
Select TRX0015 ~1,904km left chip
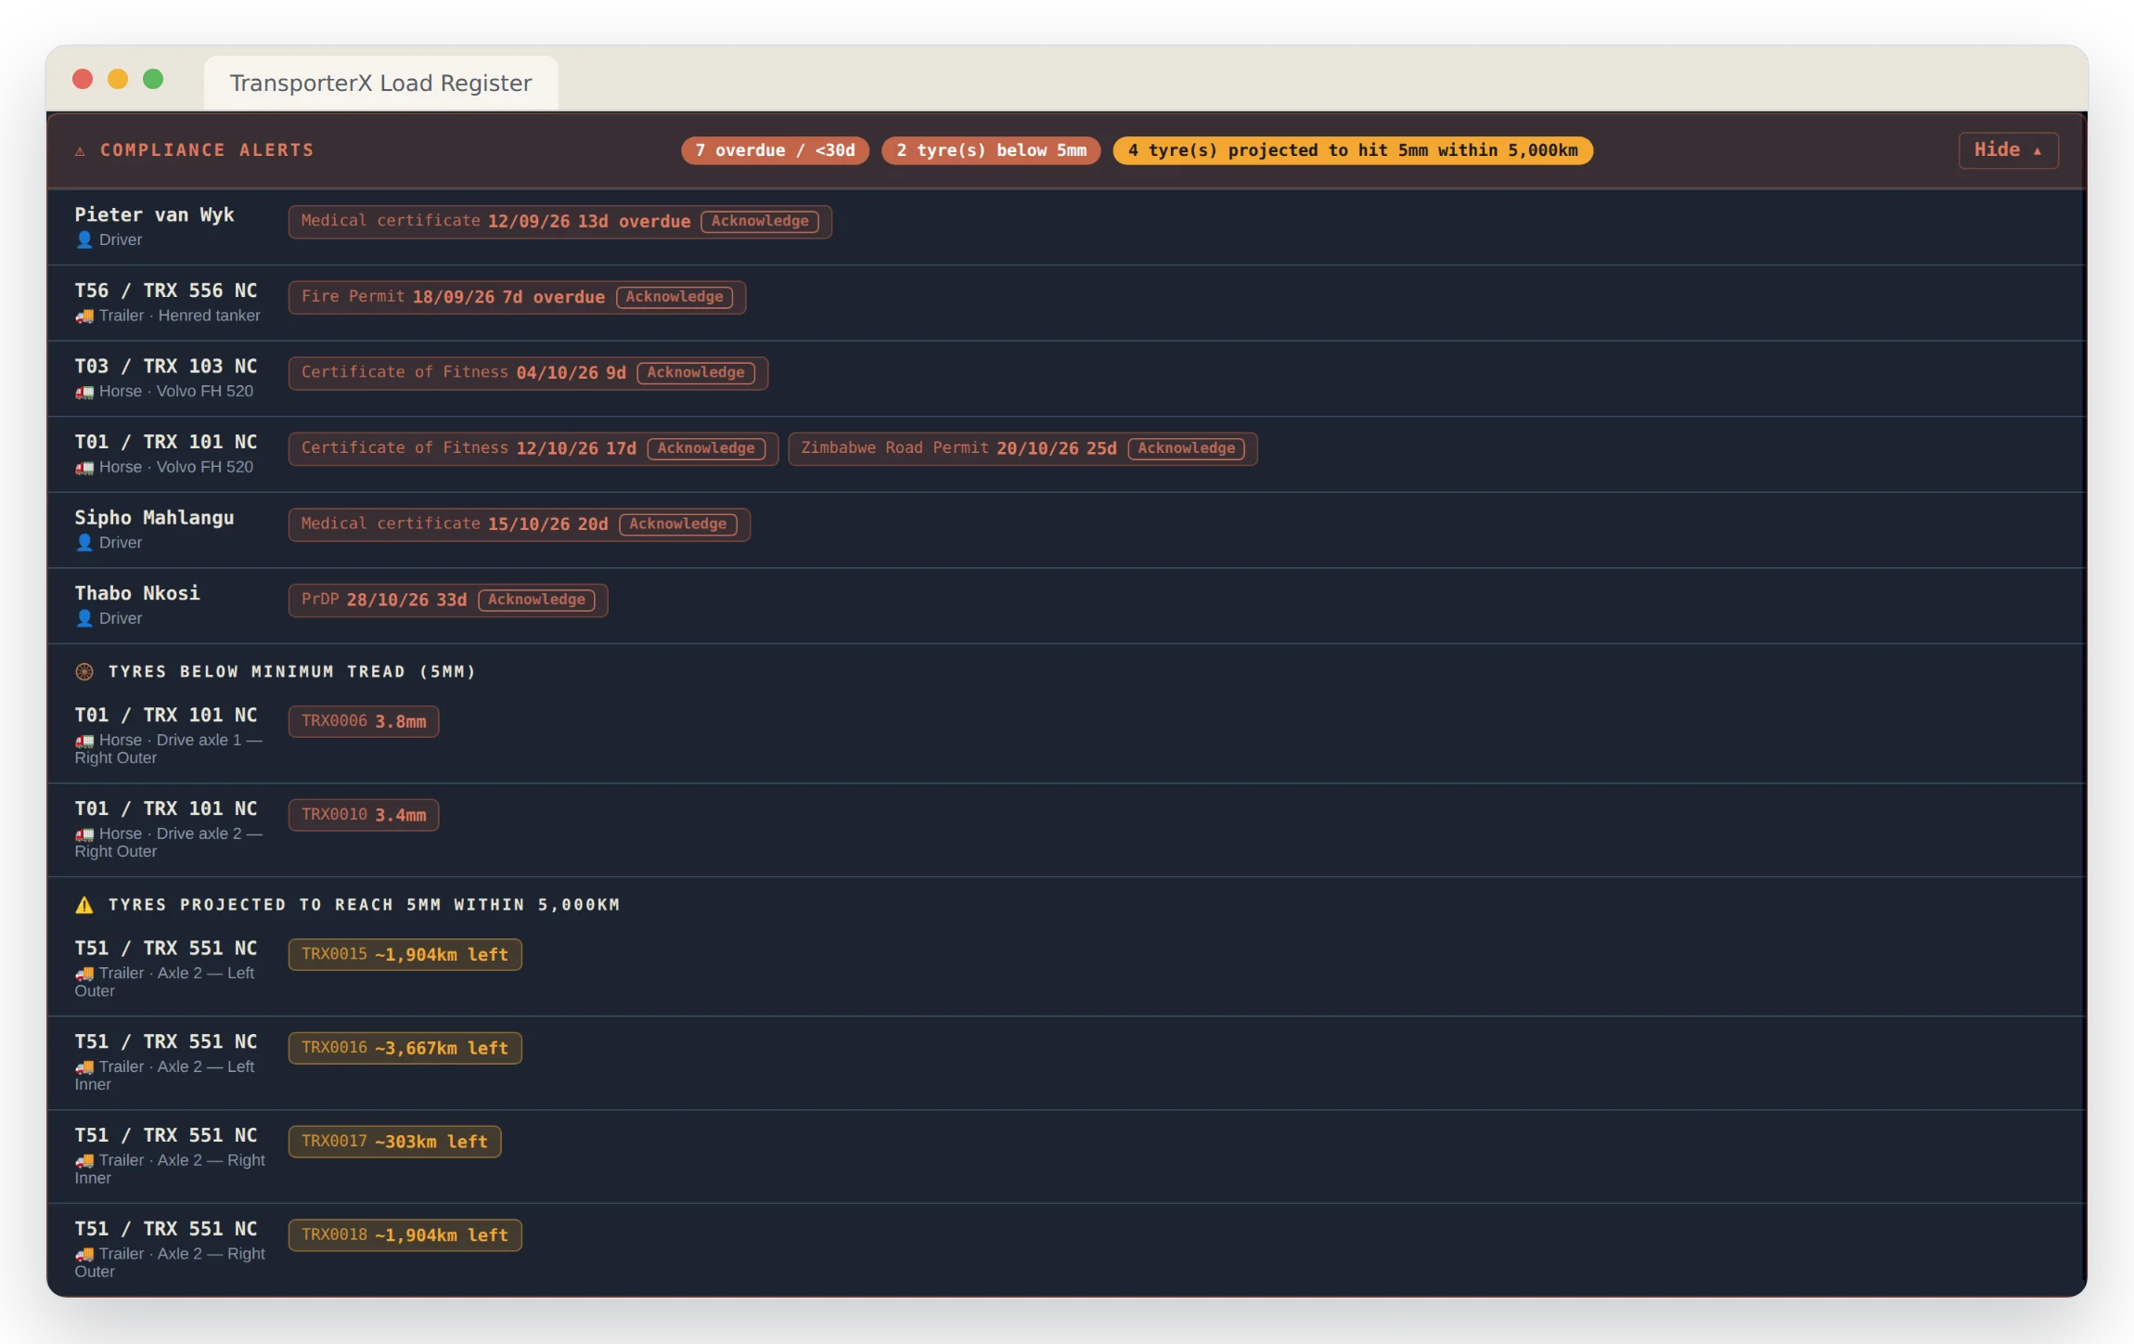coord(405,955)
